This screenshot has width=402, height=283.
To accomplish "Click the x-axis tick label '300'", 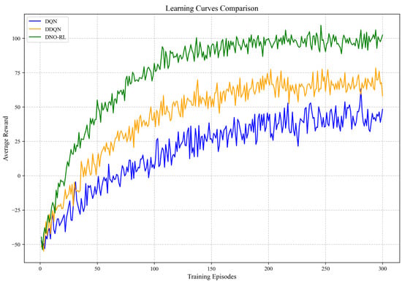I will 383,268.
